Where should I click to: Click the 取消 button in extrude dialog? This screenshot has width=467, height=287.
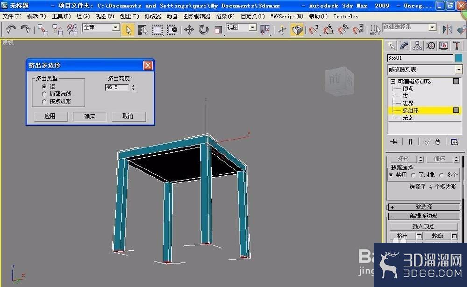click(128, 116)
